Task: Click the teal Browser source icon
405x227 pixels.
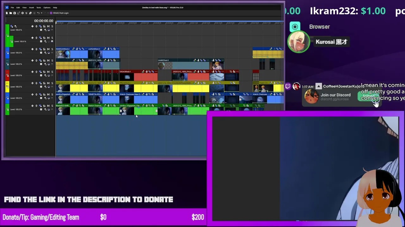Action: pyautogui.click(x=295, y=27)
